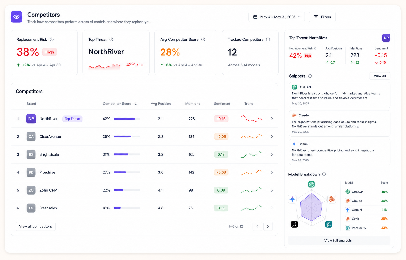Screen dimensions: 406x260
Task: Click ChatGPT logo in first snippet
Action: coord(294,87)
